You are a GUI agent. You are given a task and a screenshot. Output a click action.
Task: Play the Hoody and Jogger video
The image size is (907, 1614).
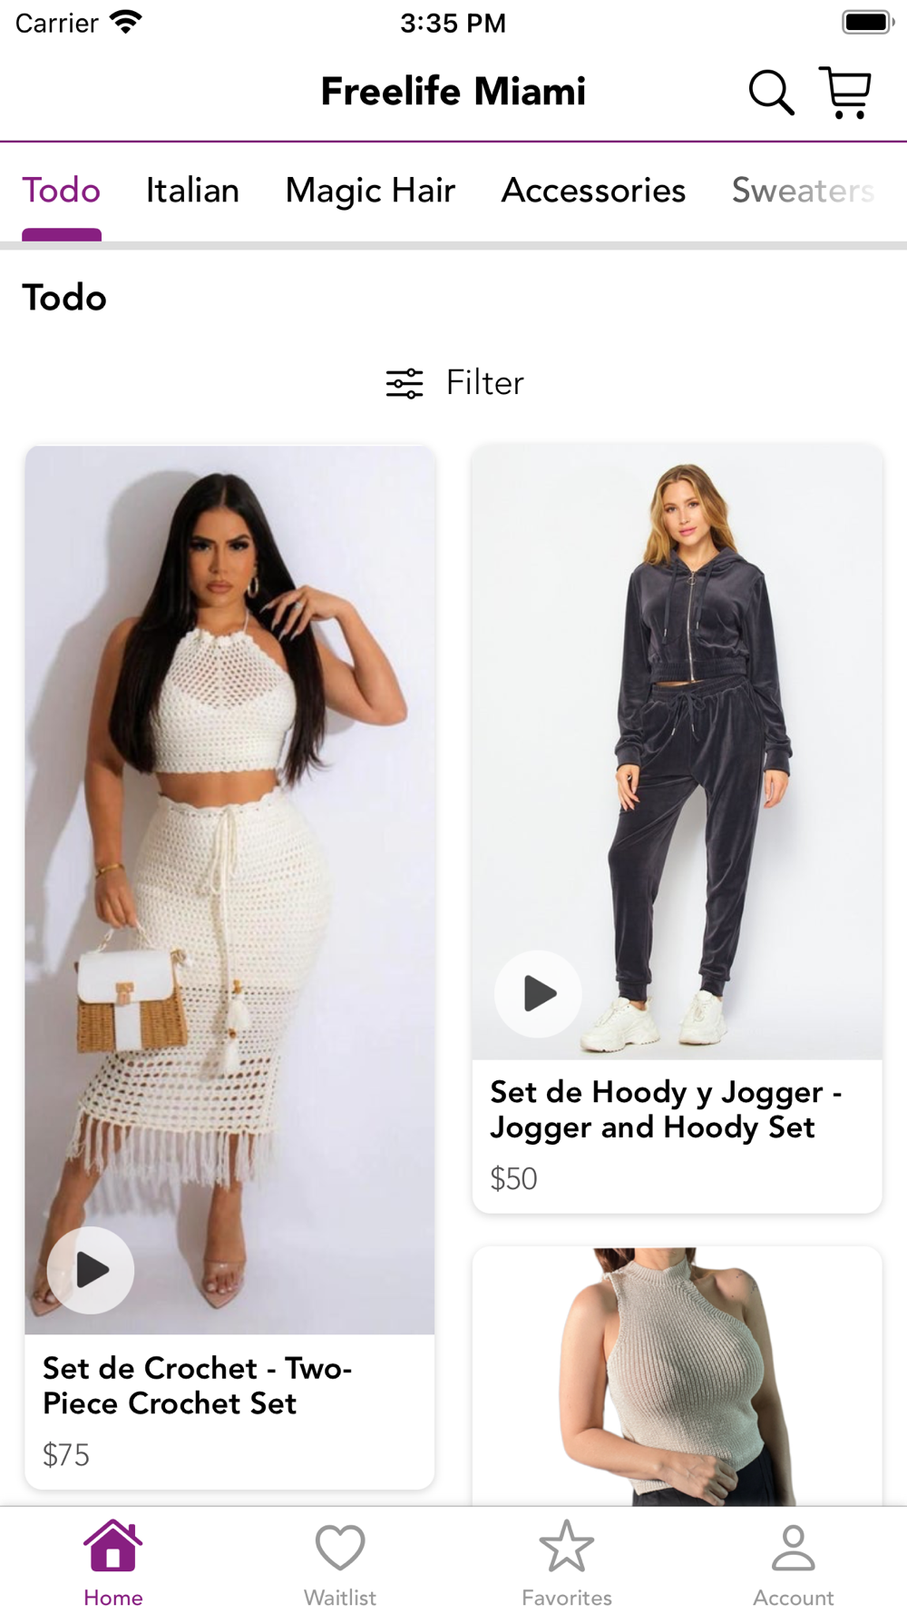[538, 994]
